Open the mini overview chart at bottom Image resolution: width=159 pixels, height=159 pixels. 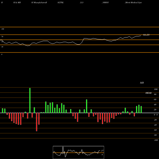(79, 152)
